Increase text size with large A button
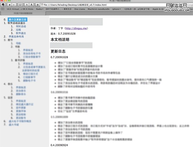Screen dimensions: 193x147 click(31, 5)
